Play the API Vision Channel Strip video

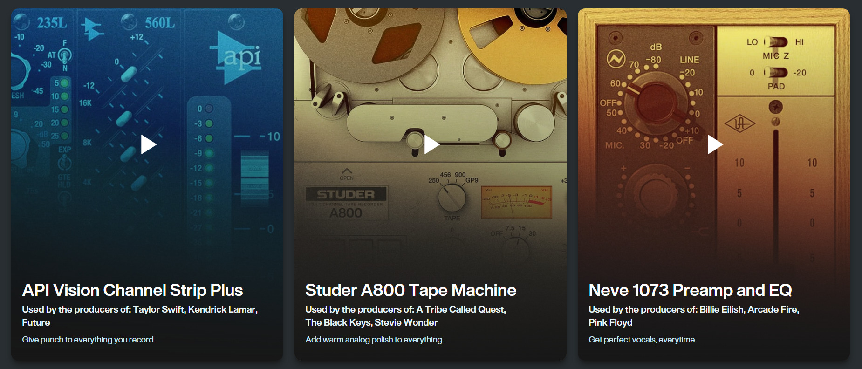pos(148,144)
